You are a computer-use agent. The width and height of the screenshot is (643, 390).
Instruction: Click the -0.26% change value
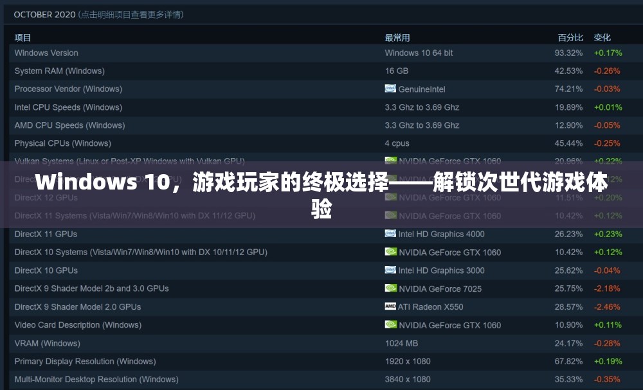coord(608,71)
